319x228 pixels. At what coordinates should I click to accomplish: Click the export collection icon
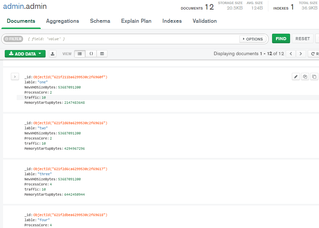(x=53, y=54)
